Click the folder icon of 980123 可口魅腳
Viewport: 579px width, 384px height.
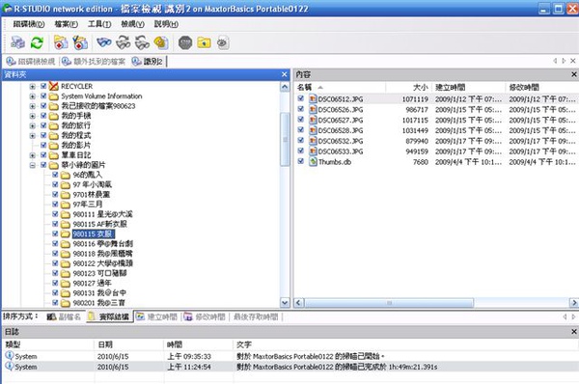pyautogui.click(x=66, y=274)
